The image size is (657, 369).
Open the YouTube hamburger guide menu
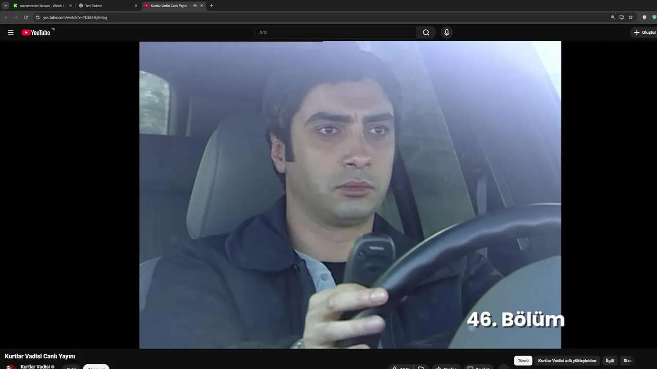11,32
